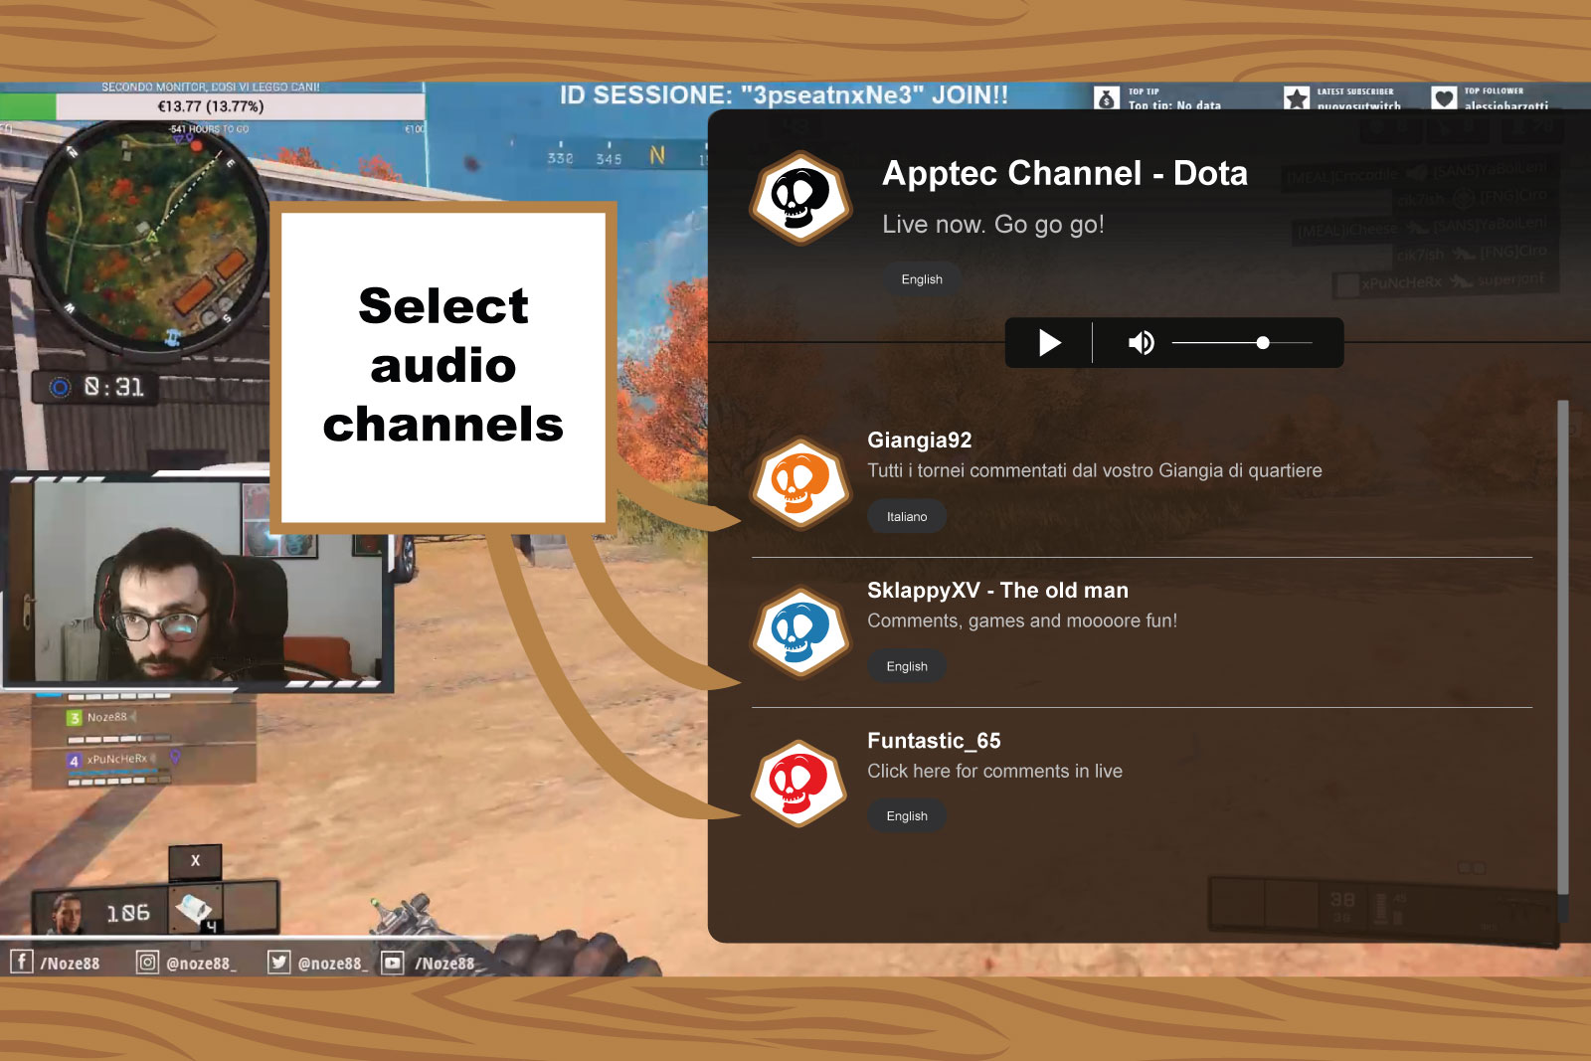Click the top follower heart icon
This screenshot has height=1061, width=1591.
[1445, 98]
